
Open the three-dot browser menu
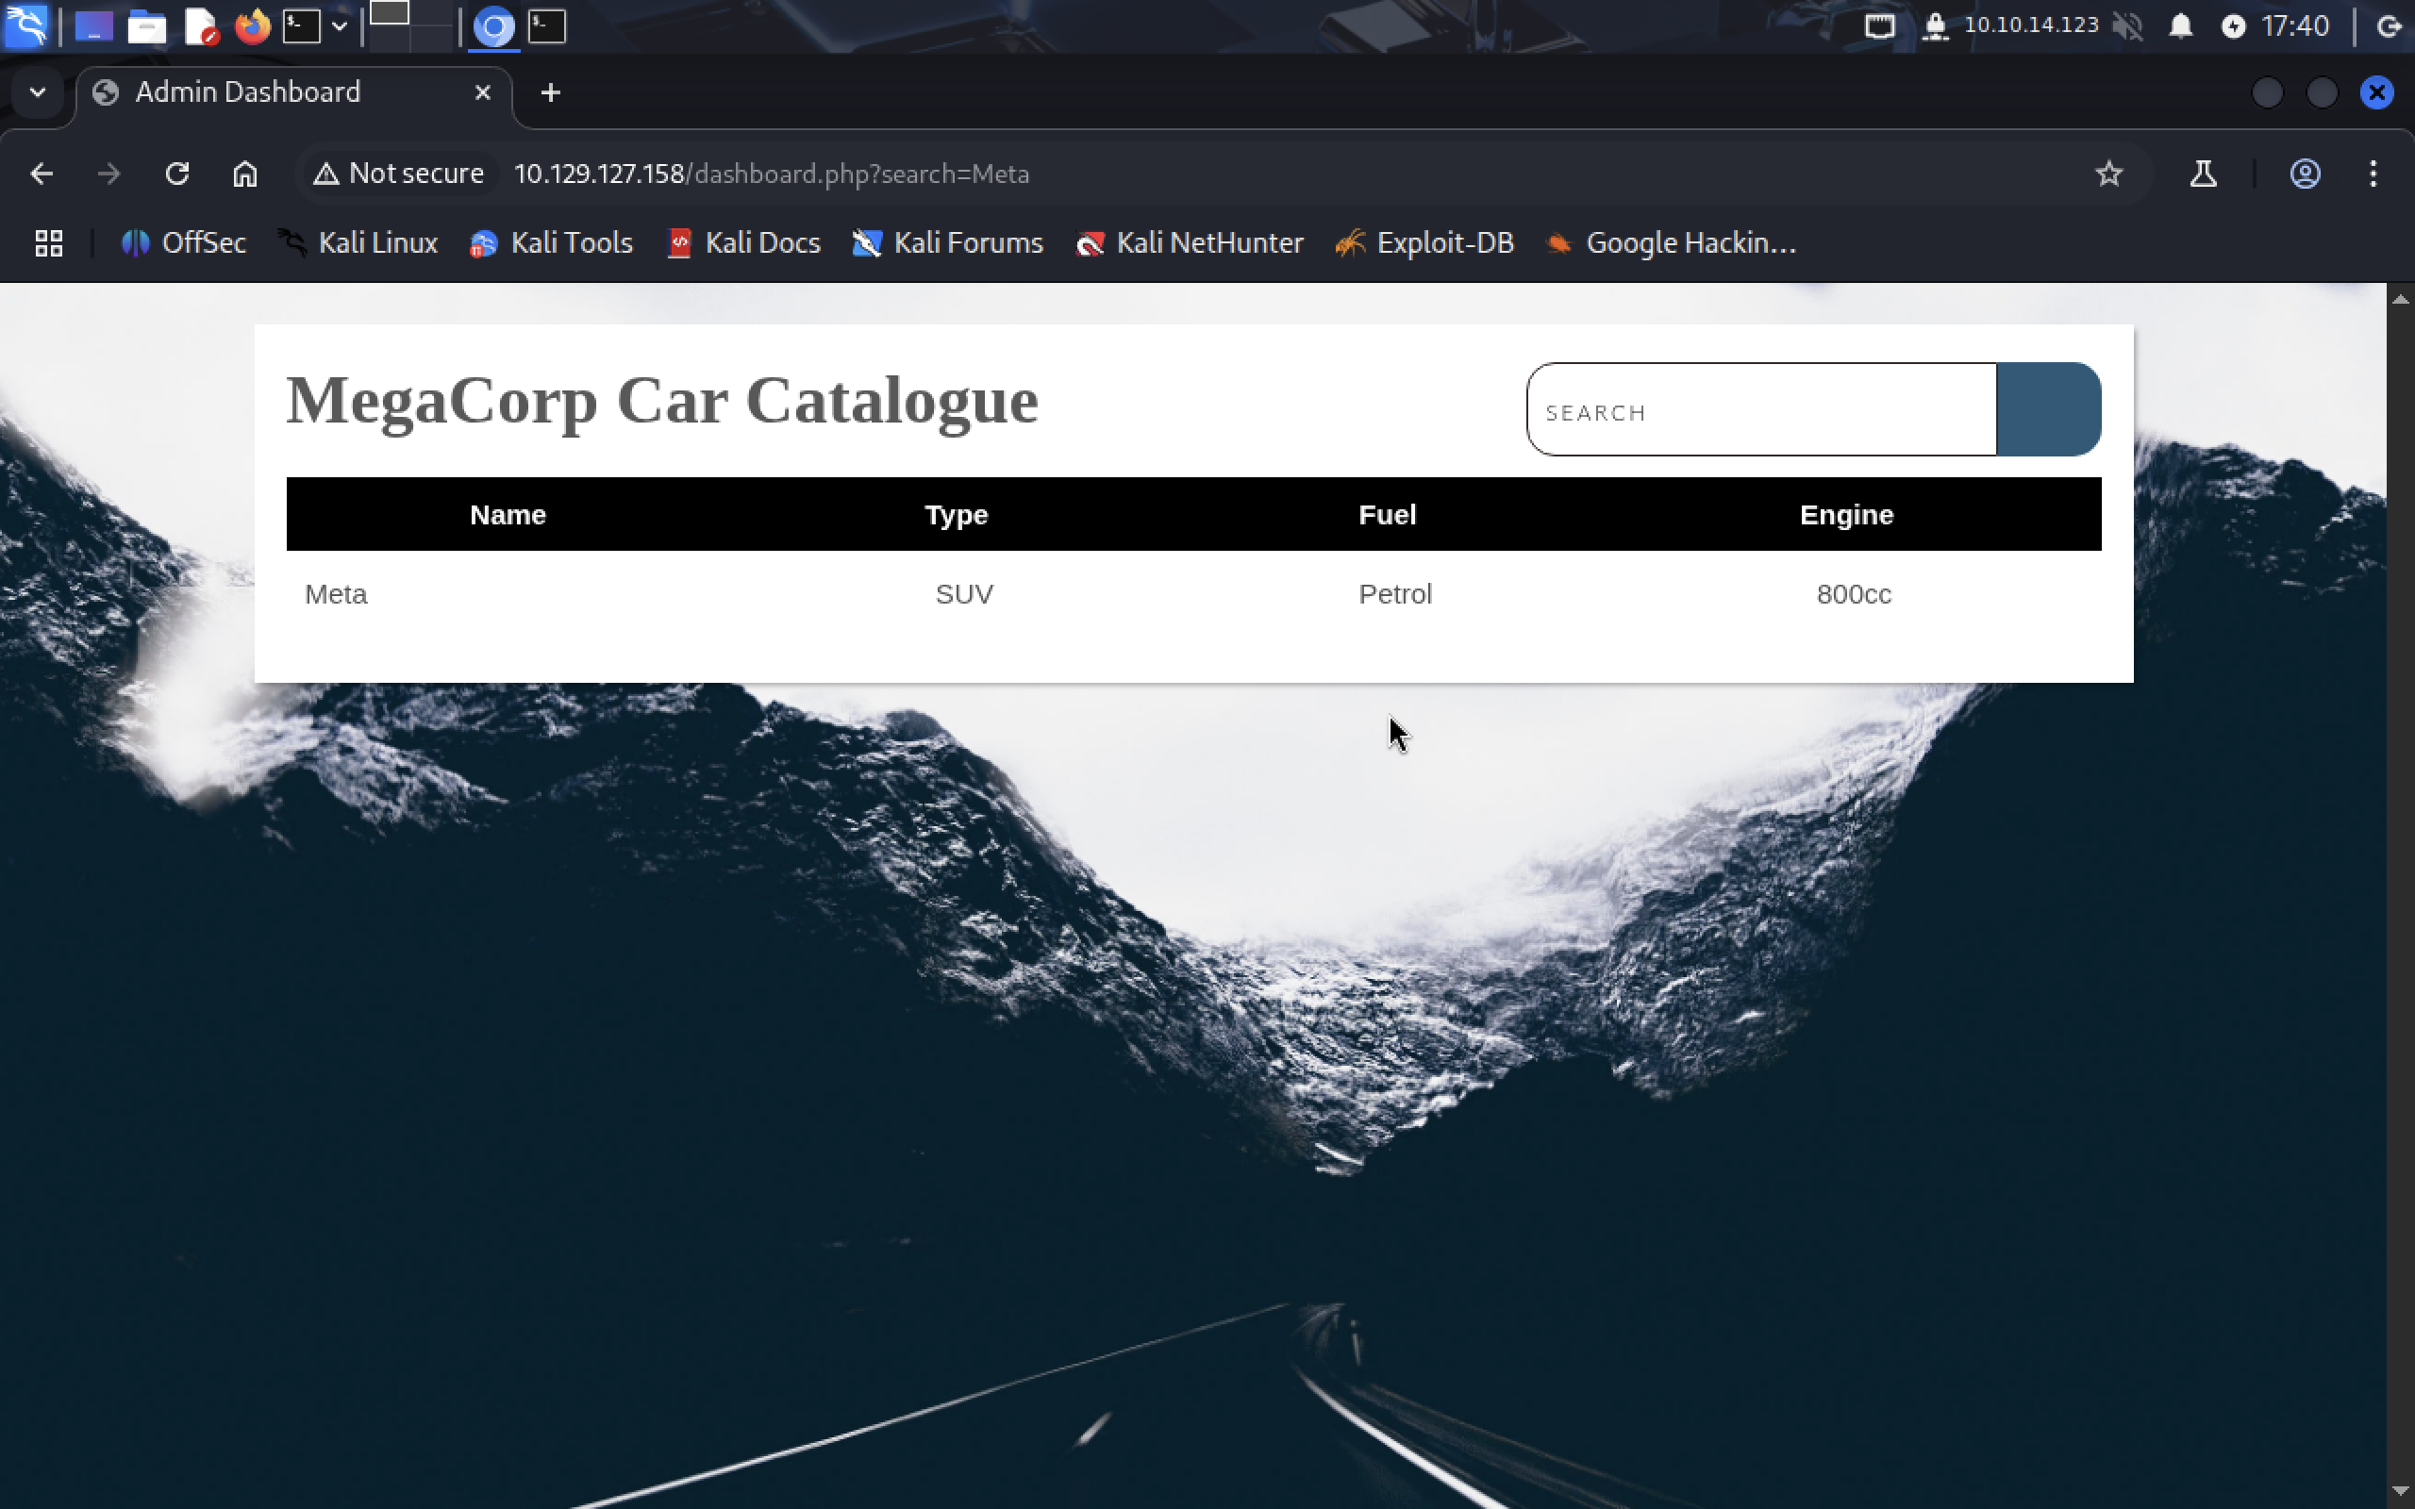coord(2373,174)
